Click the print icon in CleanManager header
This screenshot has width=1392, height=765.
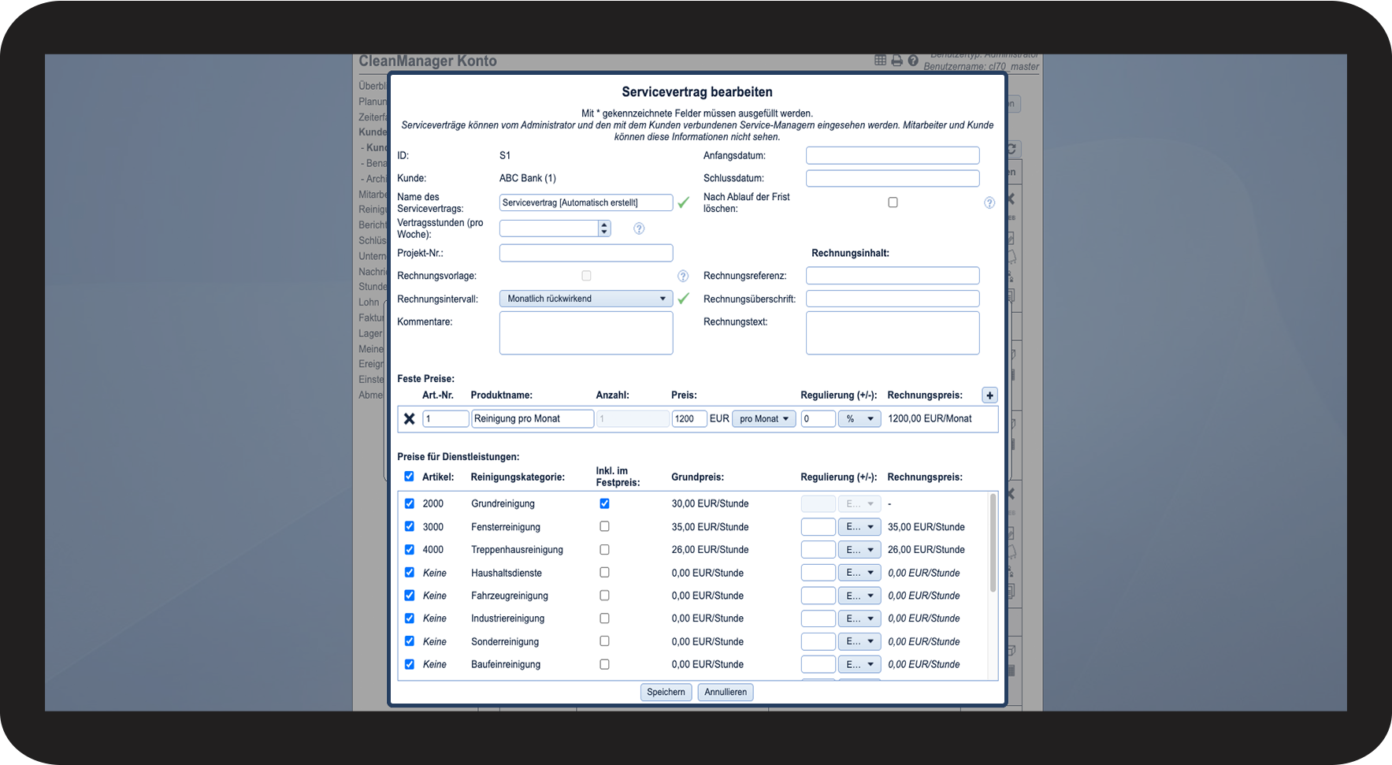click(896, 61)
